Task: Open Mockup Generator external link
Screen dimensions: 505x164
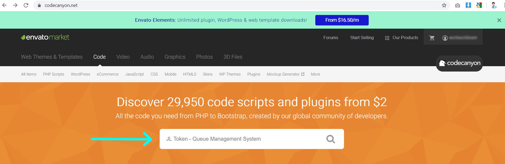Action: click(x=286, y=74)
